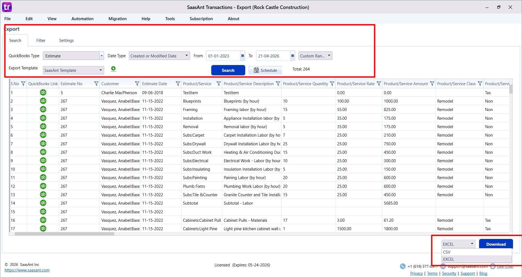Open the Tools menu
522x277 pixels.
click(x=170, y=19)
